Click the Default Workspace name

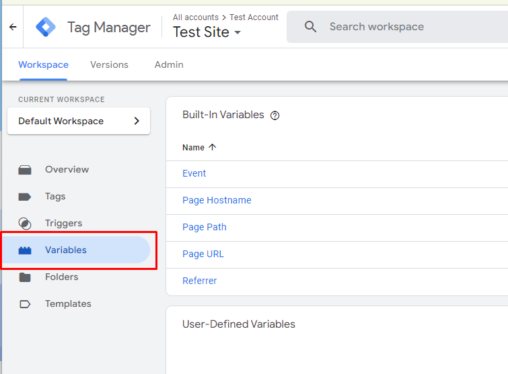point(61,121)
